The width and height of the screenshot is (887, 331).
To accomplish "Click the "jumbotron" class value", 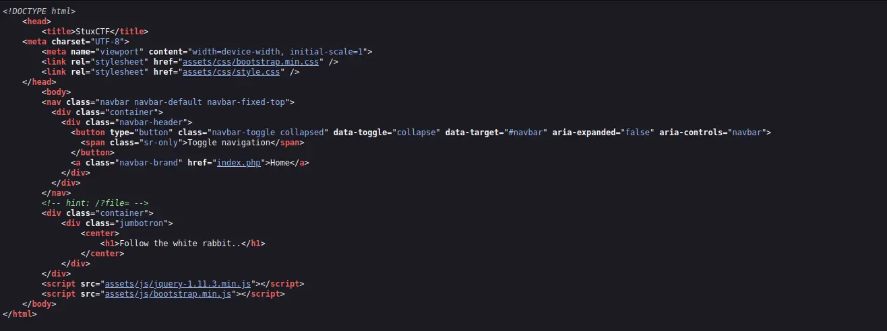I will [144, 223].
